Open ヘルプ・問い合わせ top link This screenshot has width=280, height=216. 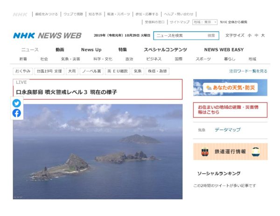pos(179,14)
